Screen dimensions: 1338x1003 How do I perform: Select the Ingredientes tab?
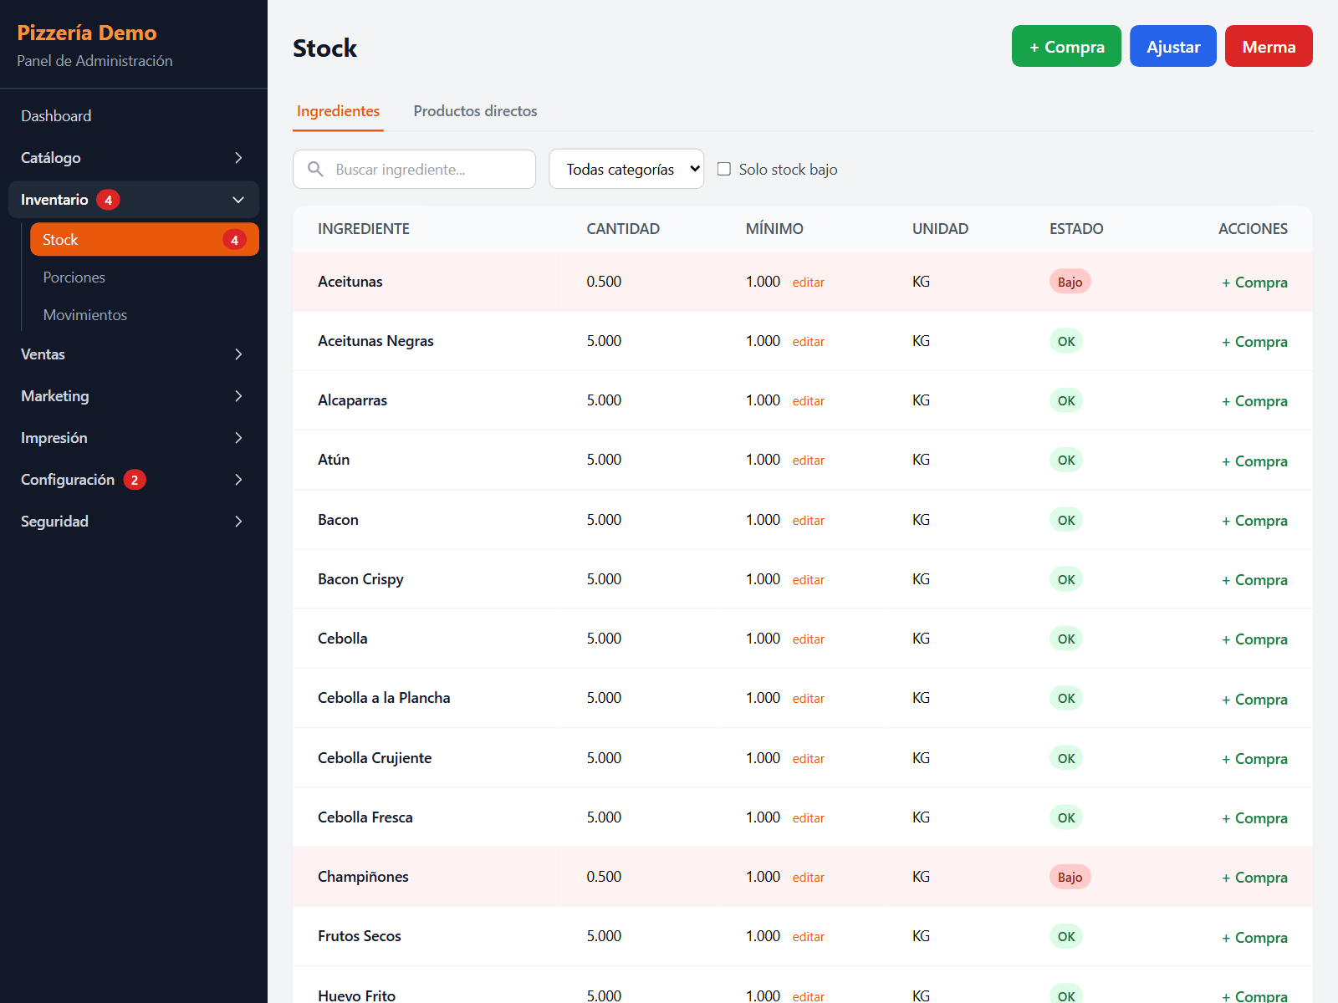(x=338, y=111)
